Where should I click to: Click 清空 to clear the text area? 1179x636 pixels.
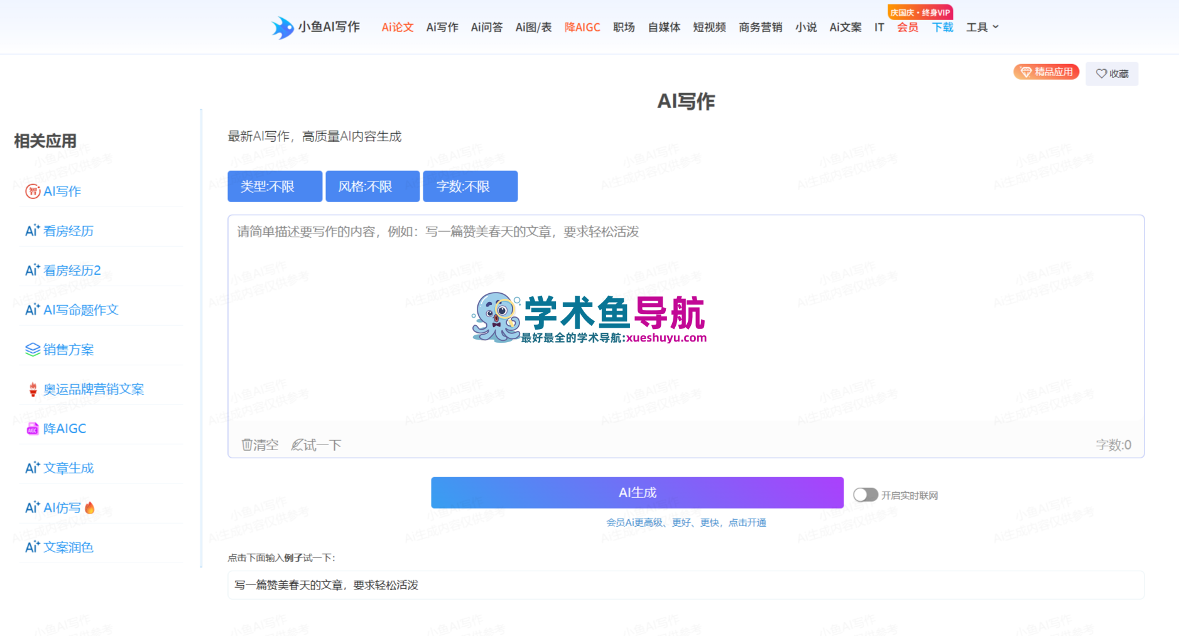260,445
